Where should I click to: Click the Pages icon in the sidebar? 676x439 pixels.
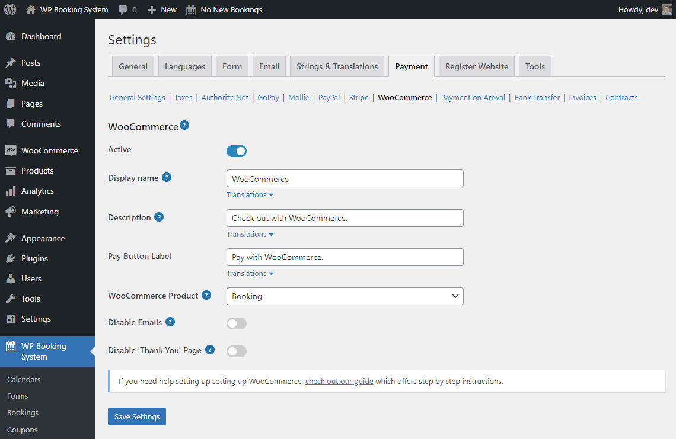(11, 104)
